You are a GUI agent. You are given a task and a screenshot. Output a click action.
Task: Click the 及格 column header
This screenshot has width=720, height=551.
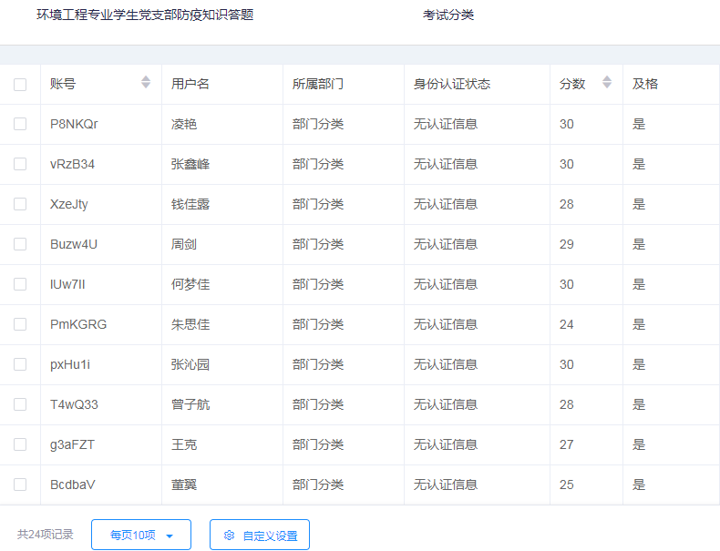point(645,84)
